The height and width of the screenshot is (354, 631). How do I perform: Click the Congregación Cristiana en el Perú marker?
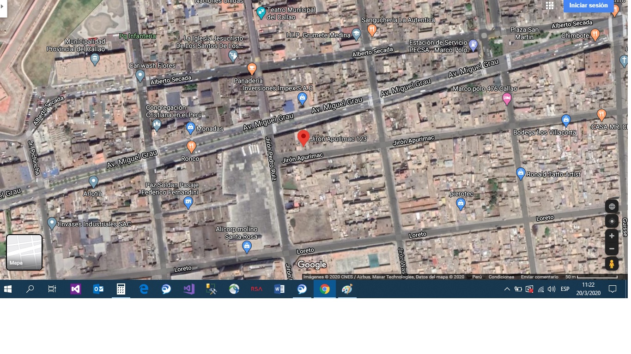coord(157,125)
